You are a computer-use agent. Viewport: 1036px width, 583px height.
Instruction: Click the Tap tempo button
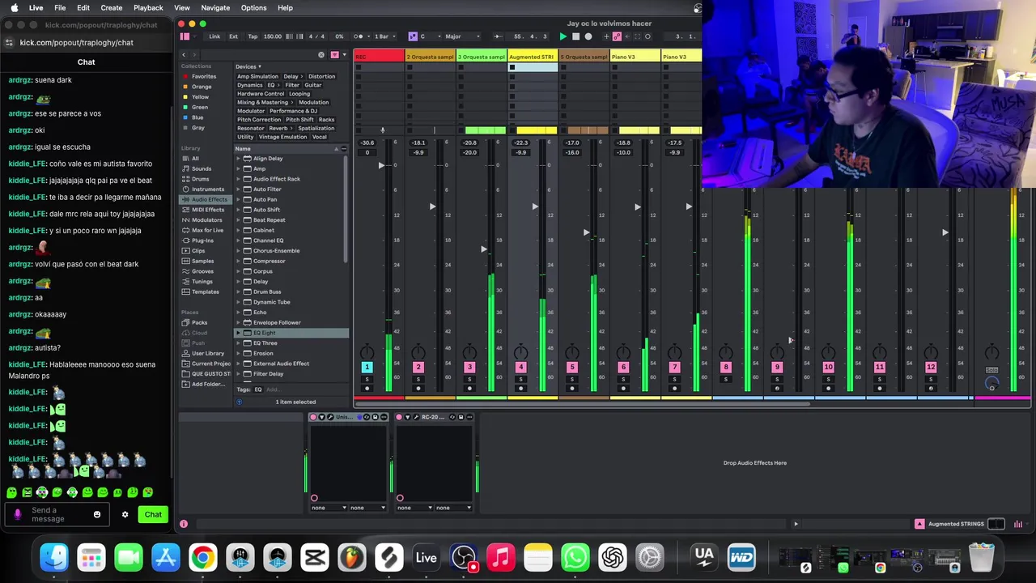[253, 36]
